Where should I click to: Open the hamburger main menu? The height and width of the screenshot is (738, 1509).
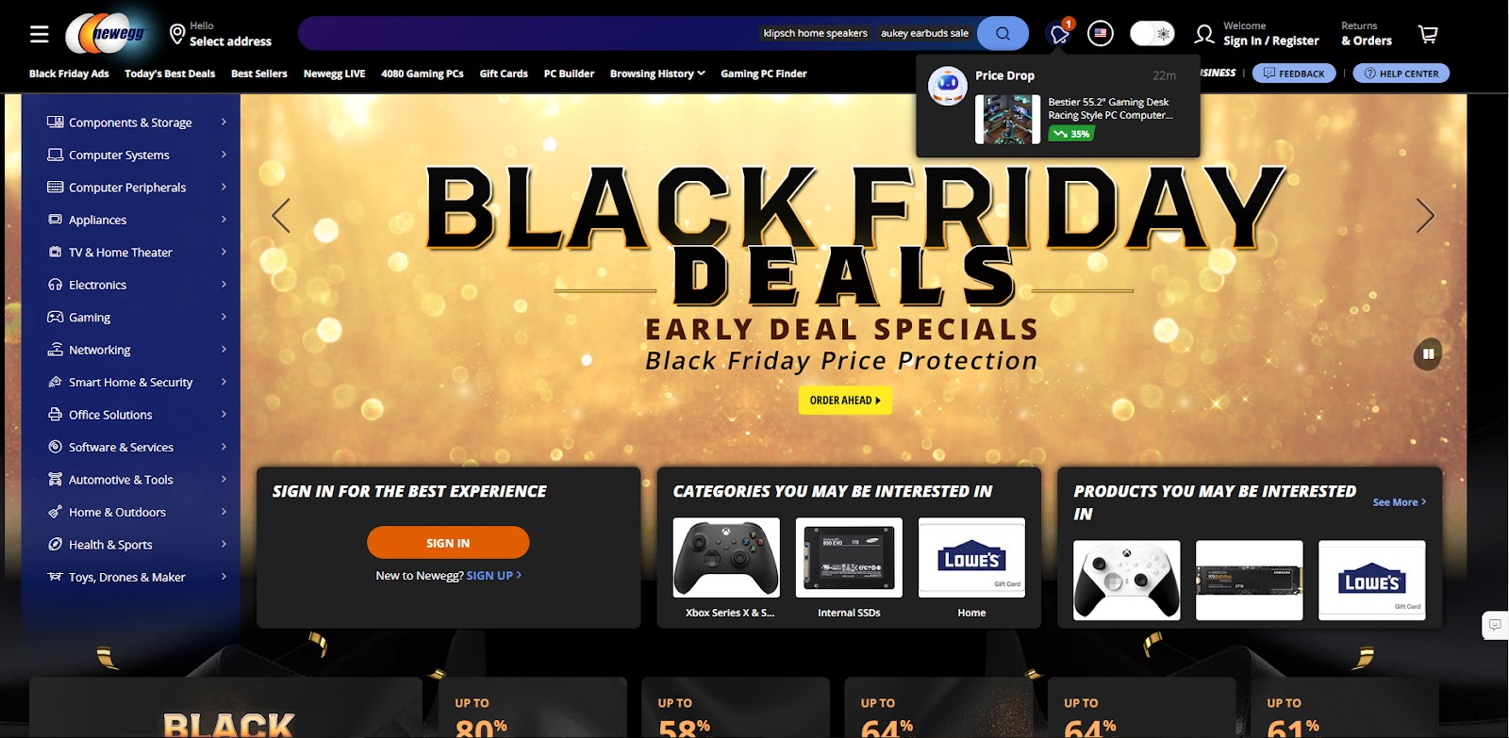point(39,34)
